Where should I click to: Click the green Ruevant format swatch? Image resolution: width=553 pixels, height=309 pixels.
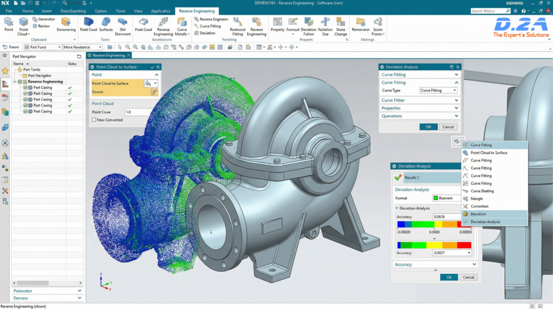pos(436,198)
